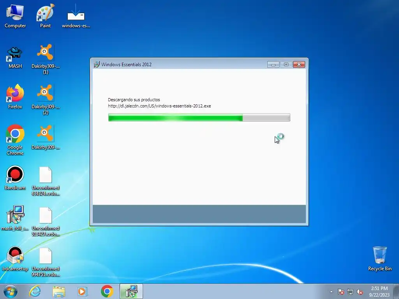
Task: Select the Unconfirmed 513427.crdo file
Action: pos(45,222)
